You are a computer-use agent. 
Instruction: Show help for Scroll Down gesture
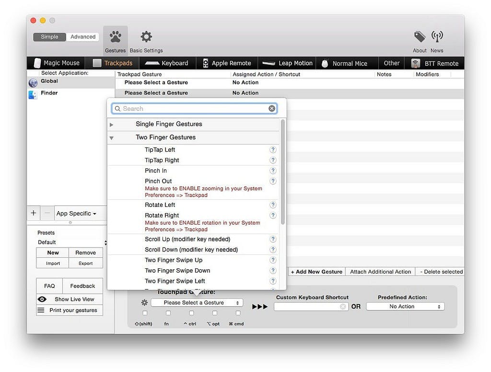pyautogui.click(x=273, y=250)
